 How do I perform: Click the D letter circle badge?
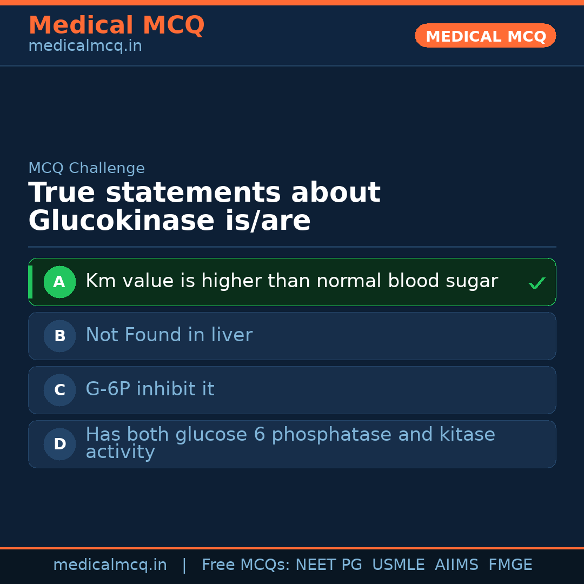click(x=59, y=444)
